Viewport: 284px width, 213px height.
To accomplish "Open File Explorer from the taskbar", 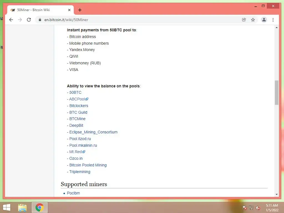I will coord(22,207).
